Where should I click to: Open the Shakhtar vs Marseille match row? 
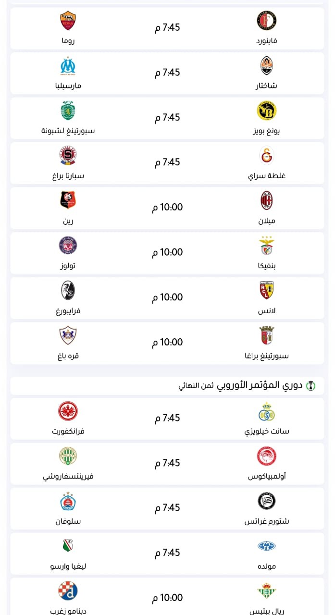[167, 73]
